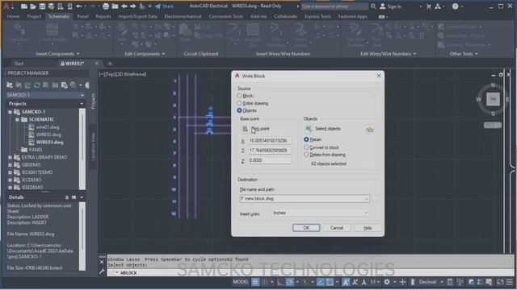Click the MODEL button in status bar

[x=241, y=282]
